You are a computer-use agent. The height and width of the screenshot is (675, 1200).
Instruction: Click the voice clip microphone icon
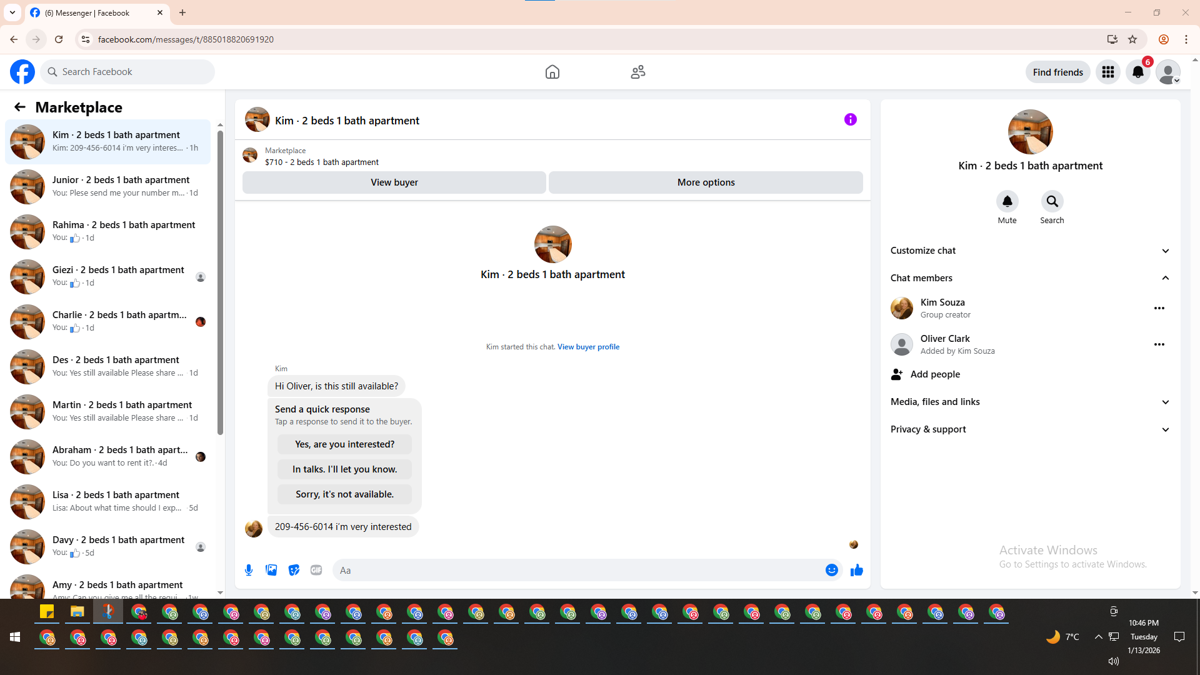[249, 570]
